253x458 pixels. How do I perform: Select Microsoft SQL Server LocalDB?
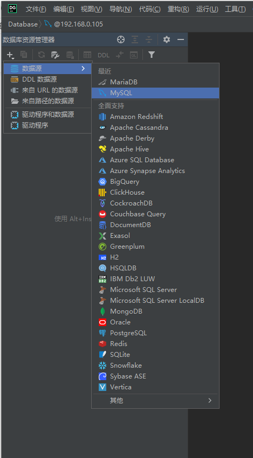pos(155,300)
